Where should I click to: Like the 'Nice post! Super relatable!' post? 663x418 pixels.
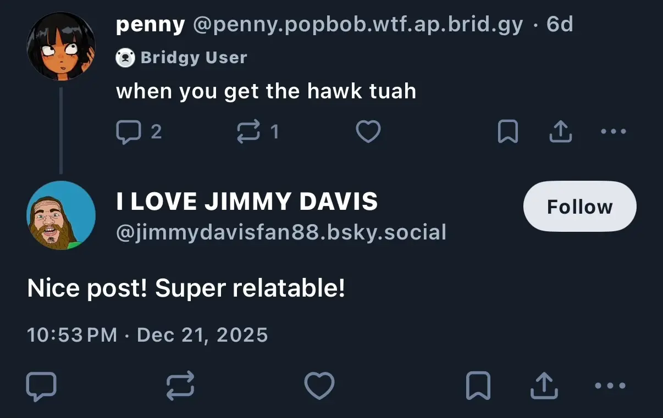(319, 385)
